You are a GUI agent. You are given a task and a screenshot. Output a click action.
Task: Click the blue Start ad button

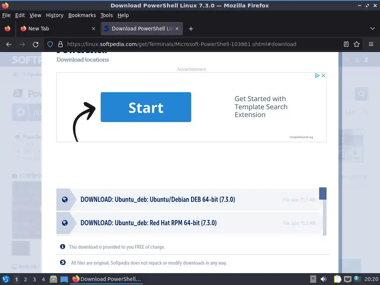[146, 107]
